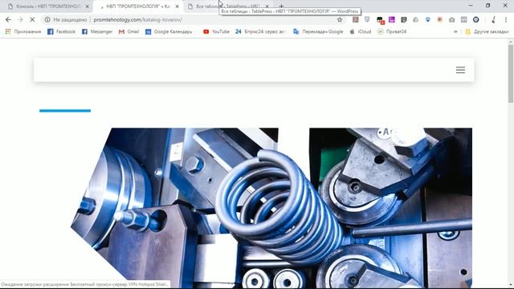Minimize the Chrome window
514x289 pixels.
pyautogui.click(x=471, y=6)
